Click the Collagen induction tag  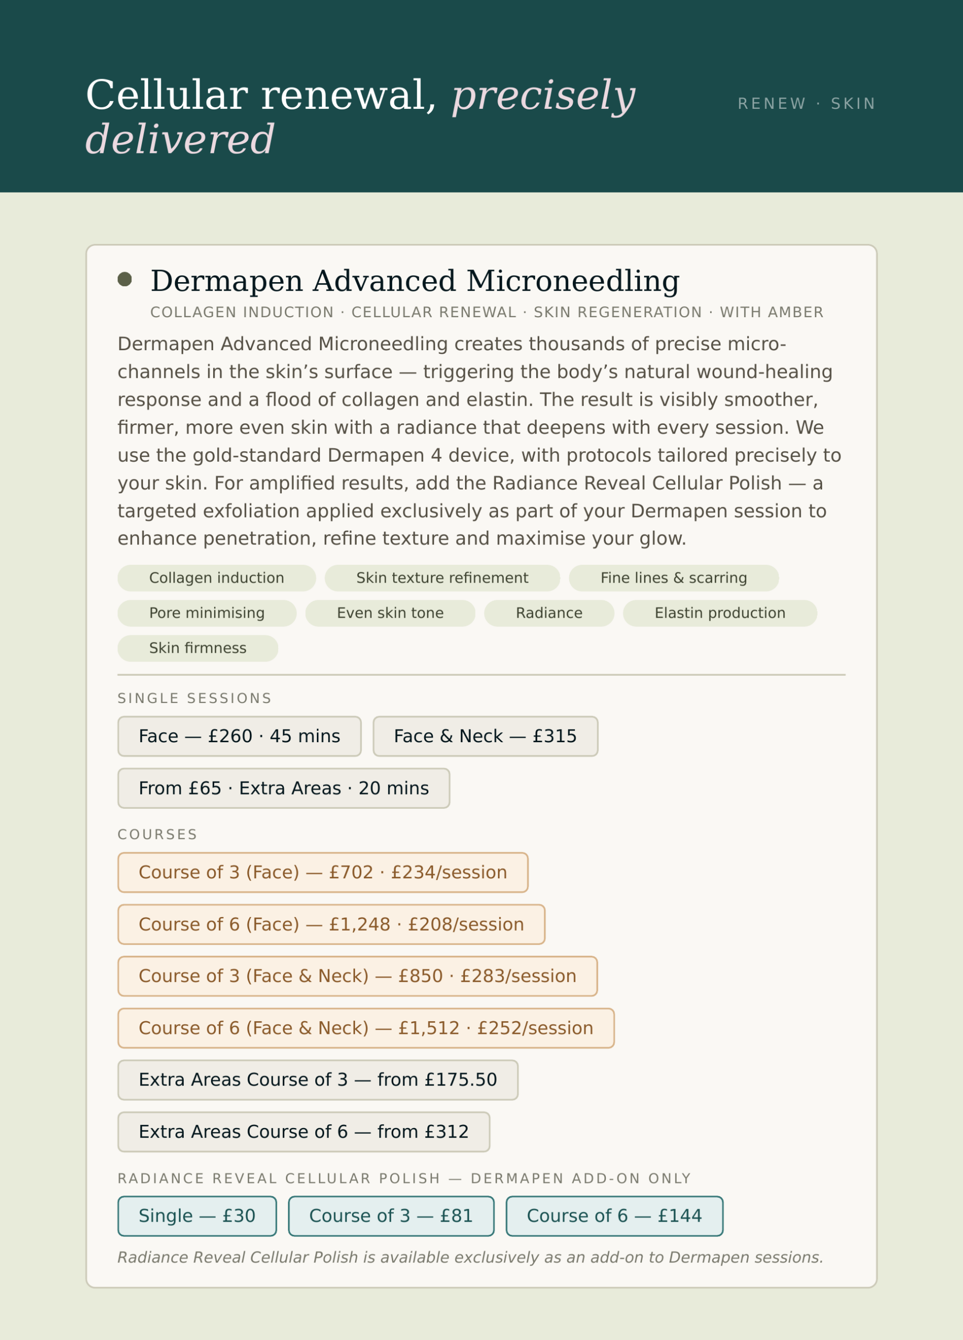217,578
